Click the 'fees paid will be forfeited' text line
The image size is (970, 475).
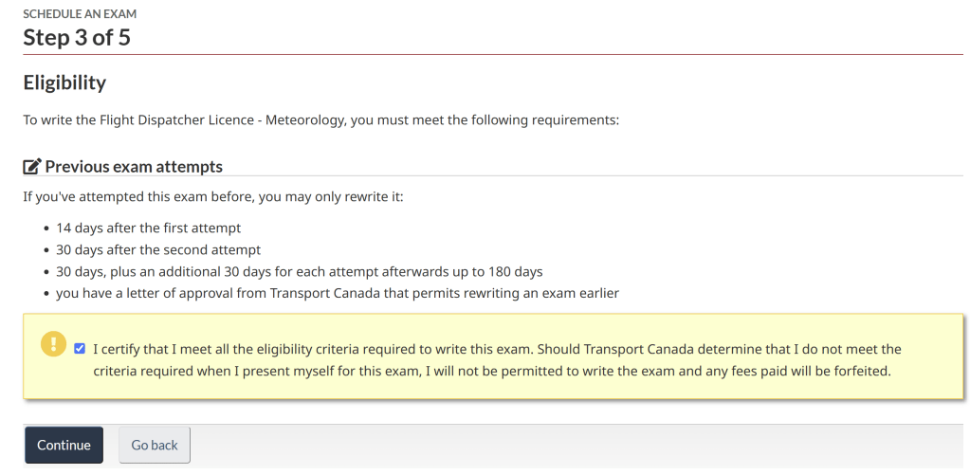pyautogui.click(x=491, y=371)
